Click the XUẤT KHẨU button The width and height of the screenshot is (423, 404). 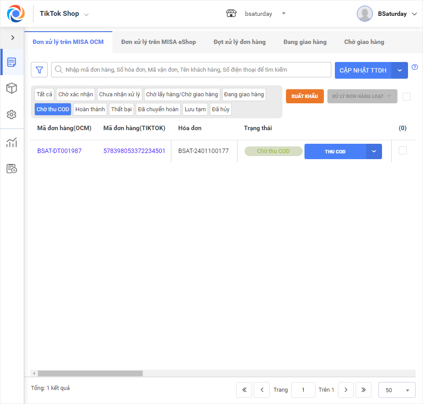tap(304, 96)
